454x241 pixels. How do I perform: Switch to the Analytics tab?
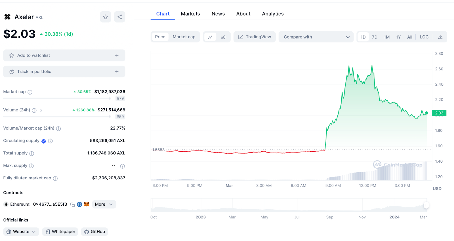tap(273, 14)
